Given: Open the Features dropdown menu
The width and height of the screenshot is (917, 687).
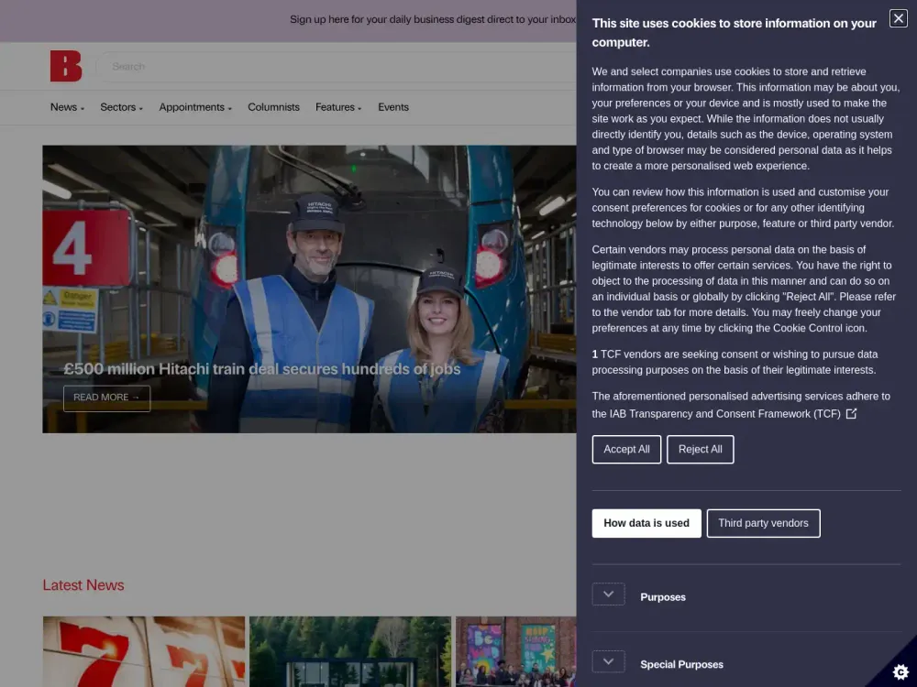Looking at the screenshot, I should click(338, 107).
